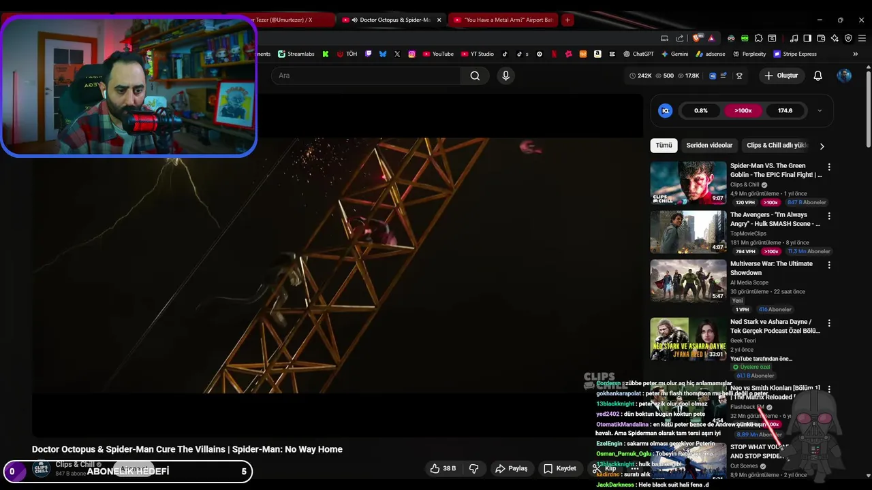Open the TÖH bookmark
Viewport: 872px width, 490px height.
(347, 54)
